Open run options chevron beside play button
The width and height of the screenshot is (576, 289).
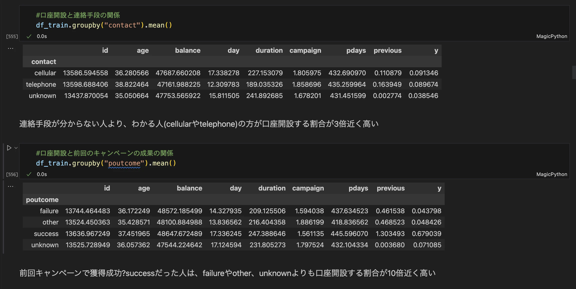coord(16,148)
